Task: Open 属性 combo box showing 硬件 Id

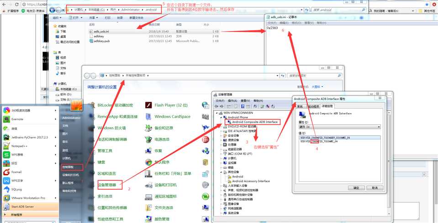Action: pos(340,127)
